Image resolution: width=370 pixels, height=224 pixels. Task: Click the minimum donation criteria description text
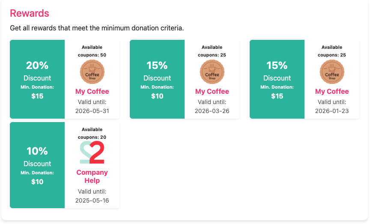pyautogui.click(x=97, y=28)
